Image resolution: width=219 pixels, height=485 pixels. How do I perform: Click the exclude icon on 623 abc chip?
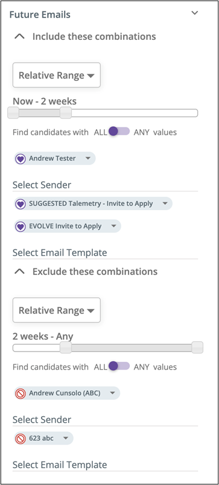pyautogui.click(x=21, y=438)
